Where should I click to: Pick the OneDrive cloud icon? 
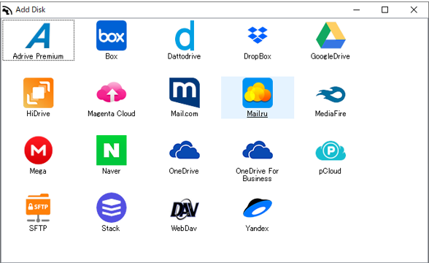click(x=185, y=150)
